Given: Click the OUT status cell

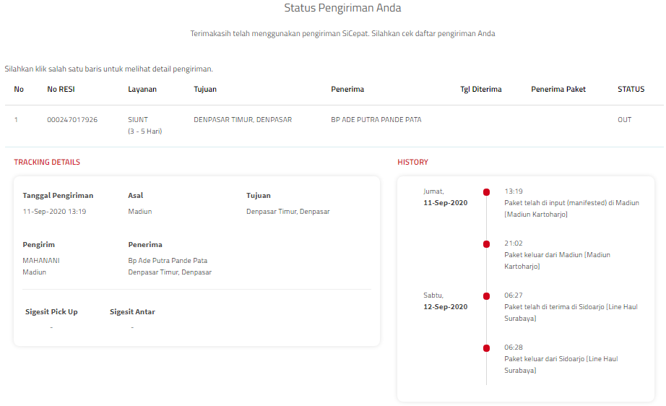Looking at the screenshot, I should [x=624, y=120].
